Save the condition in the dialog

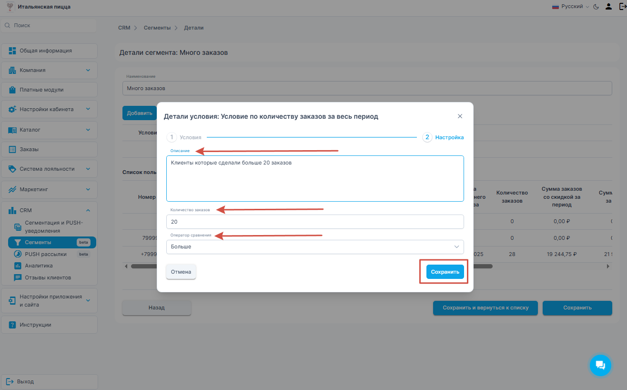[x=445, y=272]
